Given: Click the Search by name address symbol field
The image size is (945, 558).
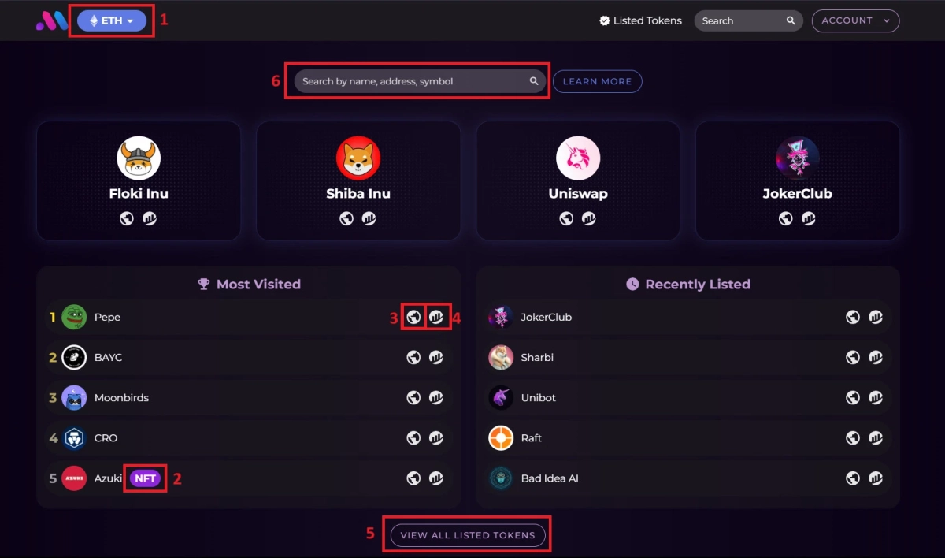Looking at the screenshot, I should 402,80.
